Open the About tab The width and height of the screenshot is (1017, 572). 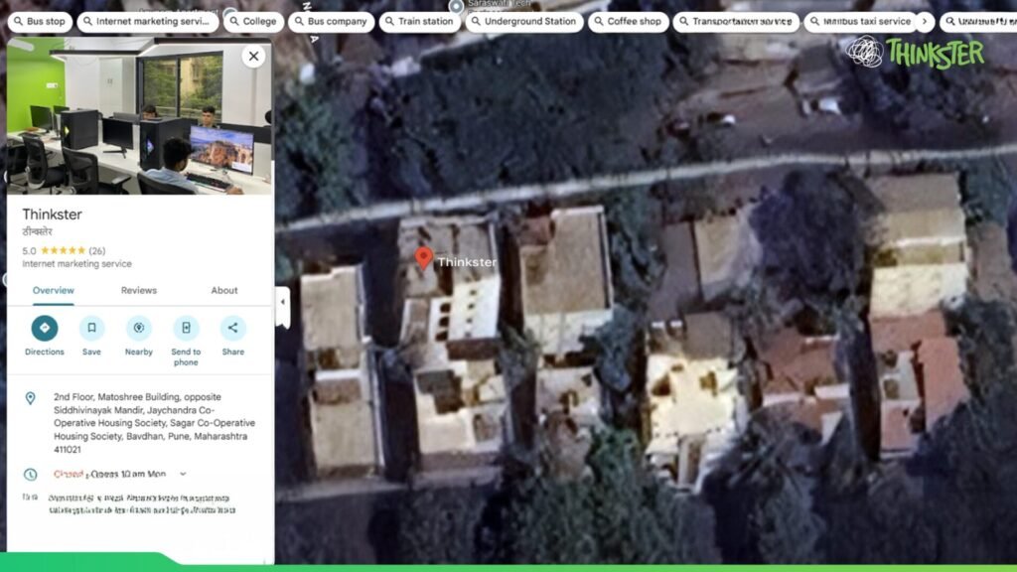pyautogui.click(x=224, y=290)
